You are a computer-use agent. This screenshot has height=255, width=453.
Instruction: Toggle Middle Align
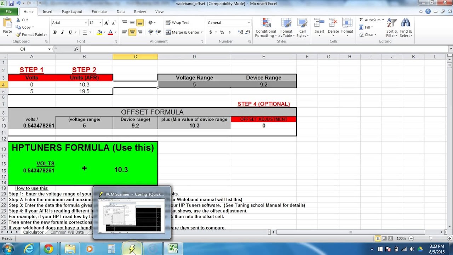132,23
